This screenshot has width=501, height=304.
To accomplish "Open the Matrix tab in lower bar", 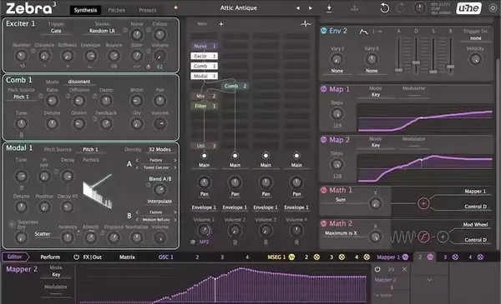I will (x=127, y=257).
